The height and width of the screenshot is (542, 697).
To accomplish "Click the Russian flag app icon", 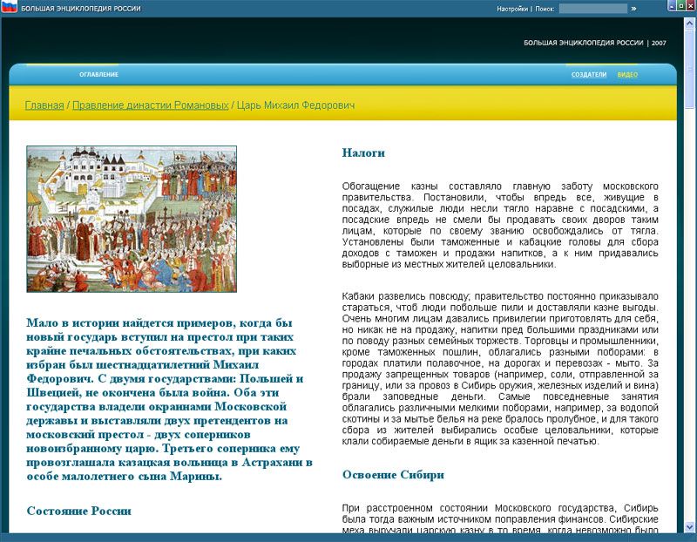I will pyautogui.click(x=9, y=8).
